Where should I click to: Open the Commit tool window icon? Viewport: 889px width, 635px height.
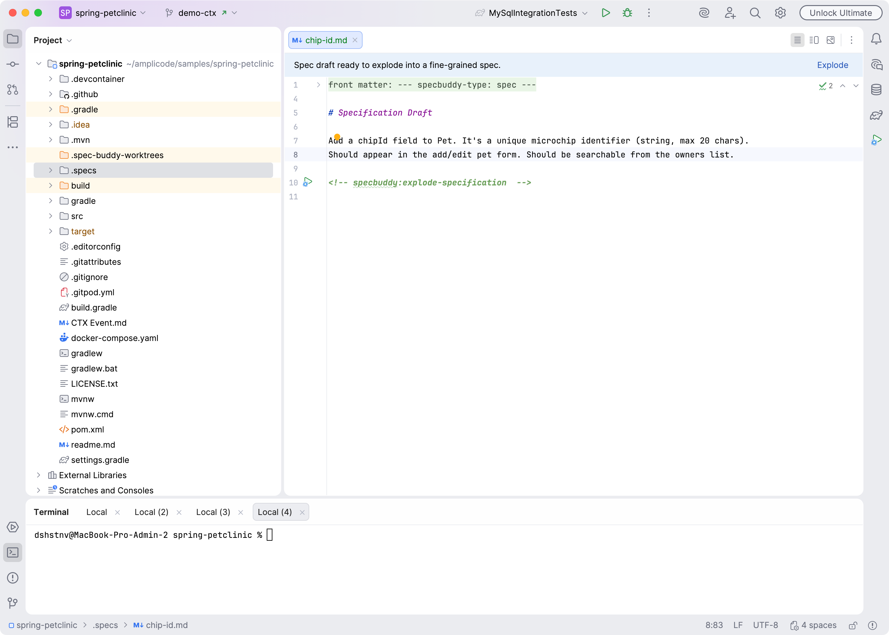click(x=12, y=64)
